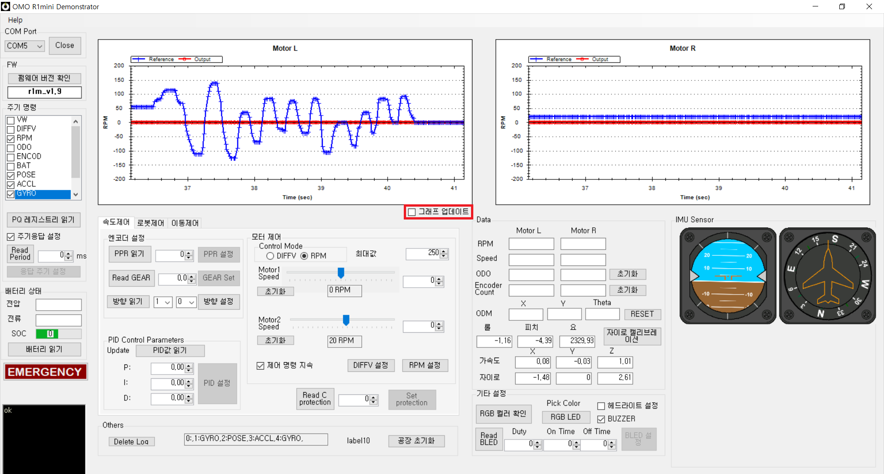This screenshot has width=884, height=474.
Task: Click the 방향 설정 button
Action: [219, 301]
